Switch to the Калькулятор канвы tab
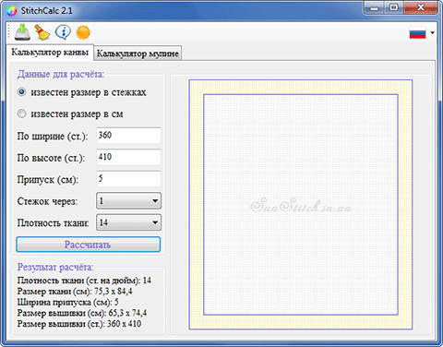This screenshot has height=347, width=443. [x=50, y=53]
